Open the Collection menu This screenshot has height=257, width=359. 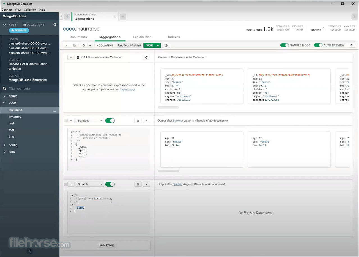30,10
